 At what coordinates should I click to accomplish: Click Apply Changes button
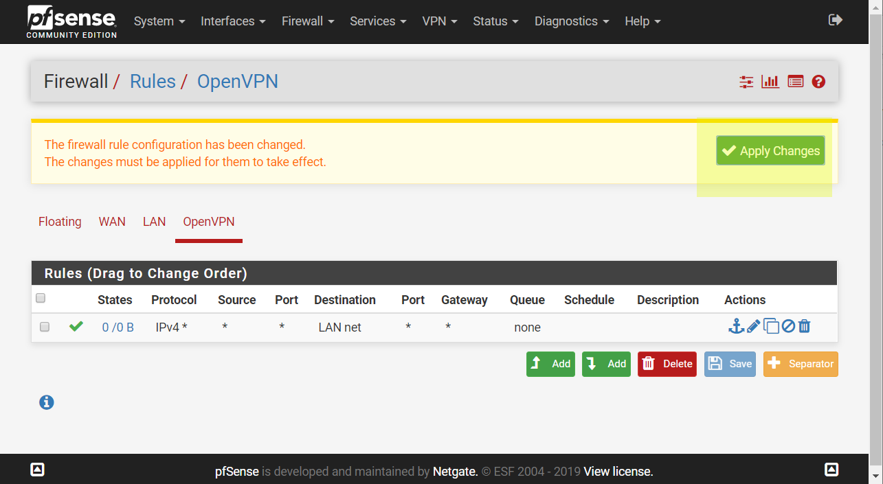click(x=770, y=151)
